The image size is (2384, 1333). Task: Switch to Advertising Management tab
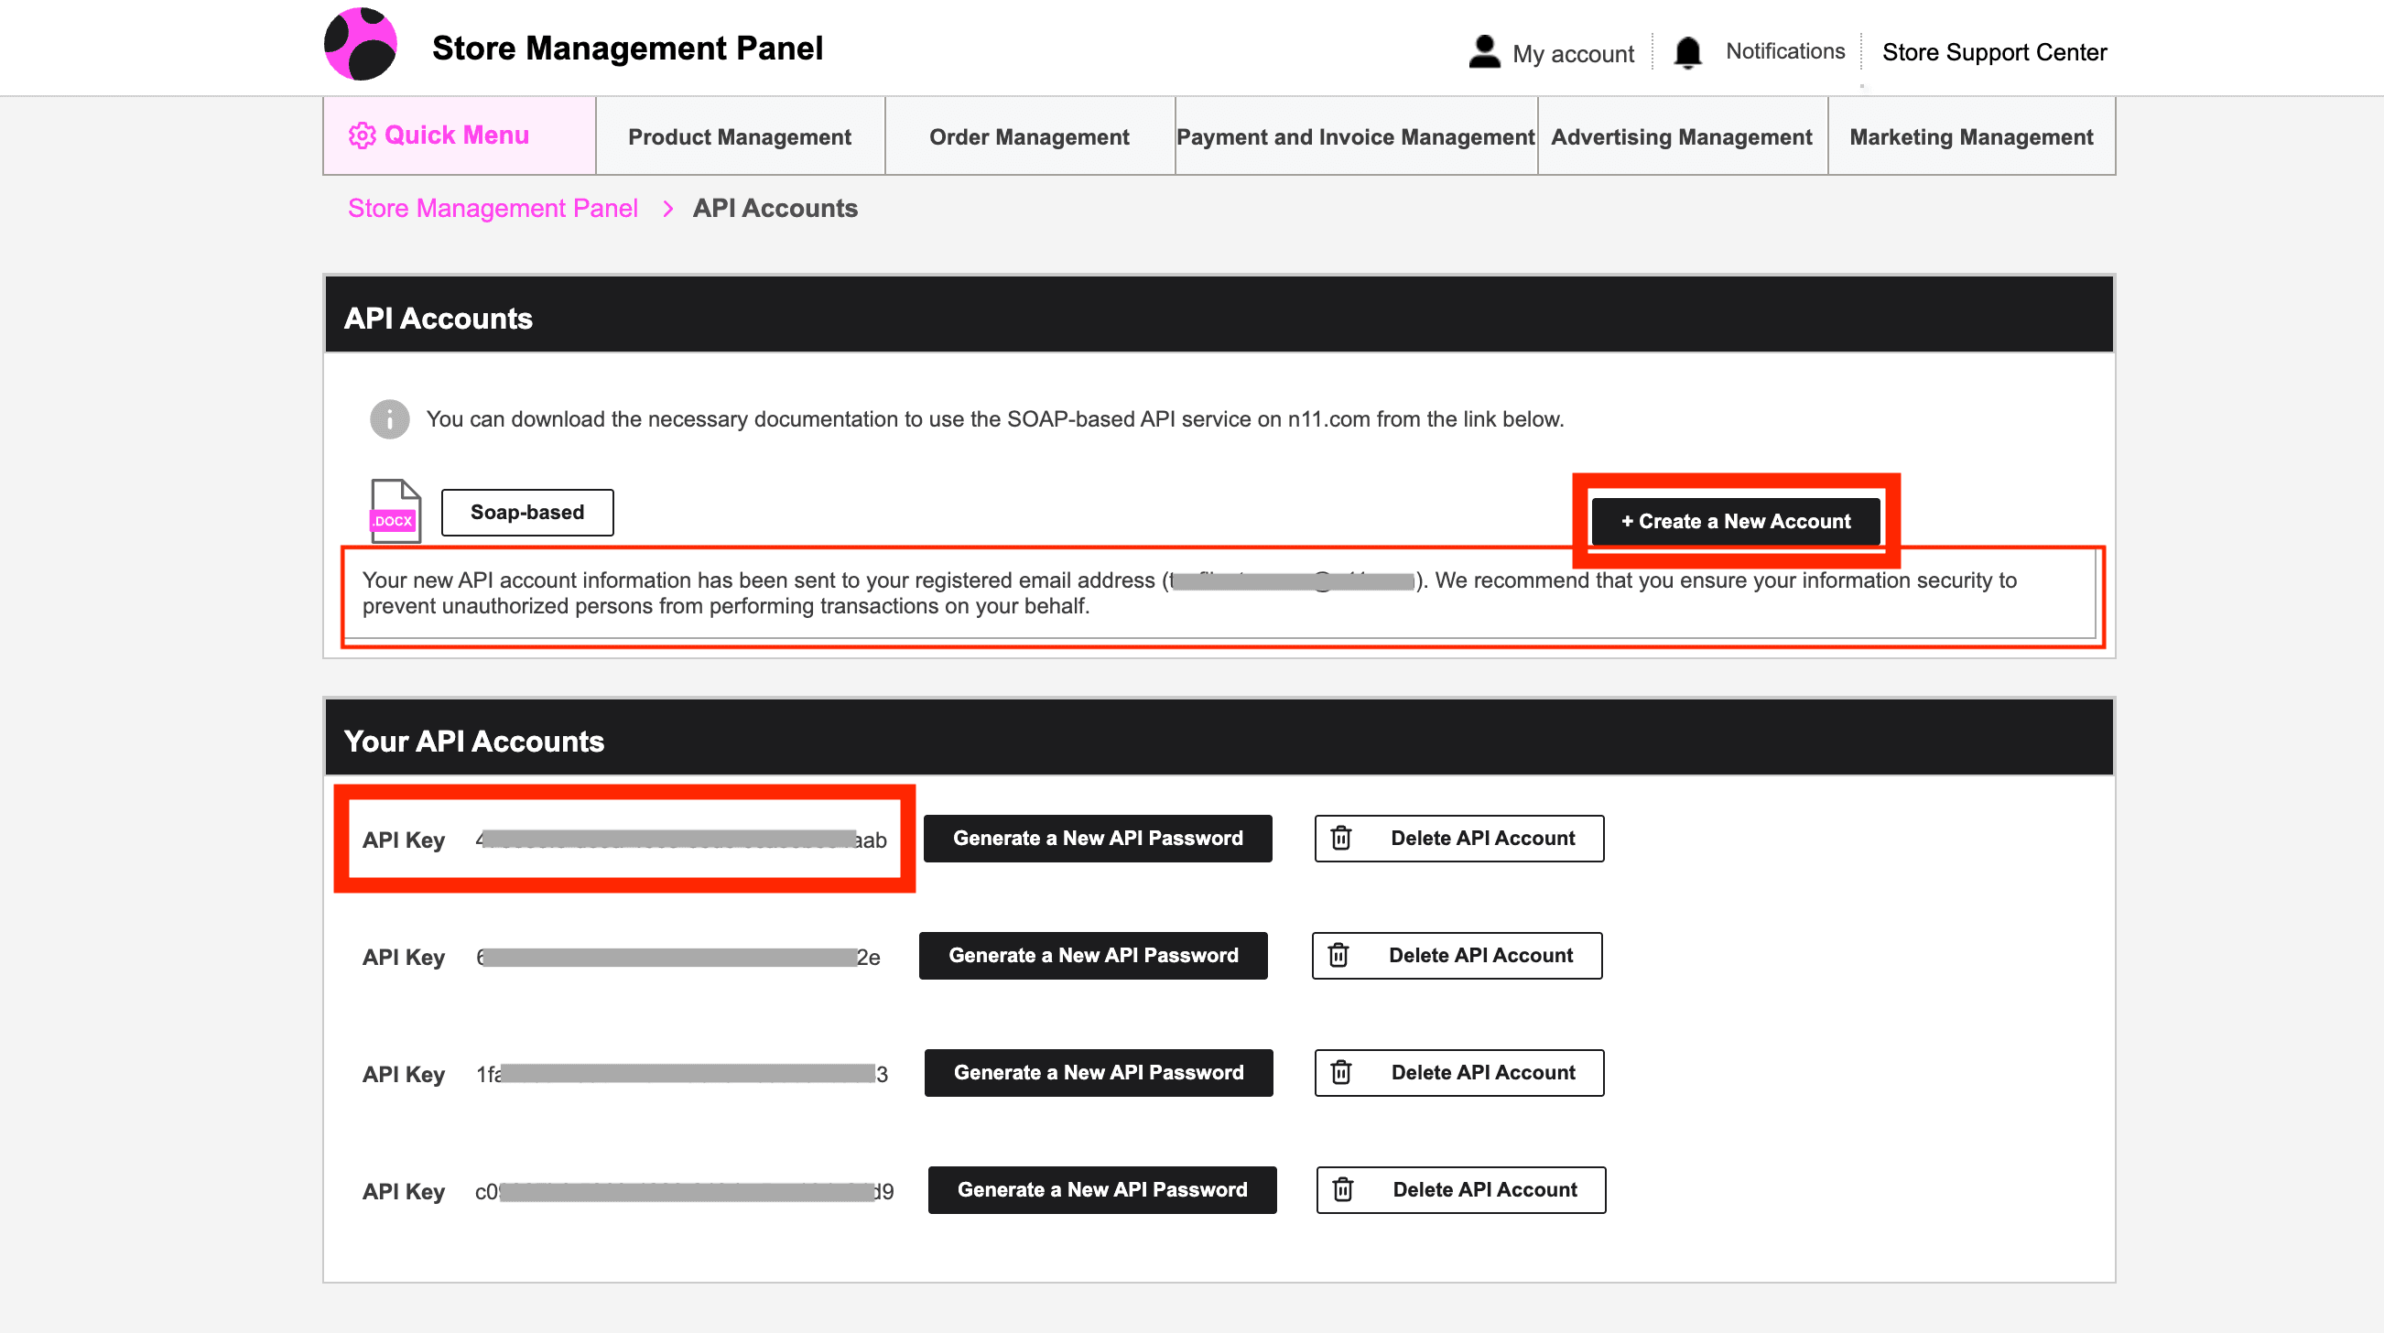click(x=1682, y=137)
